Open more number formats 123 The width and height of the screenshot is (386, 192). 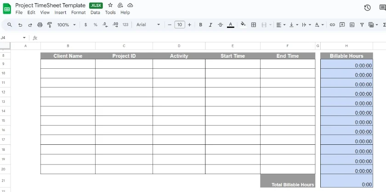(125, 25)
